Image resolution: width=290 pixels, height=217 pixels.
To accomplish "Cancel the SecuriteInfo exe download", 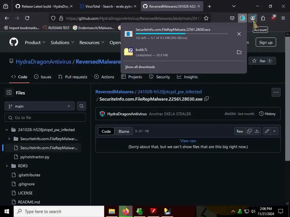I will coord(239,34).
